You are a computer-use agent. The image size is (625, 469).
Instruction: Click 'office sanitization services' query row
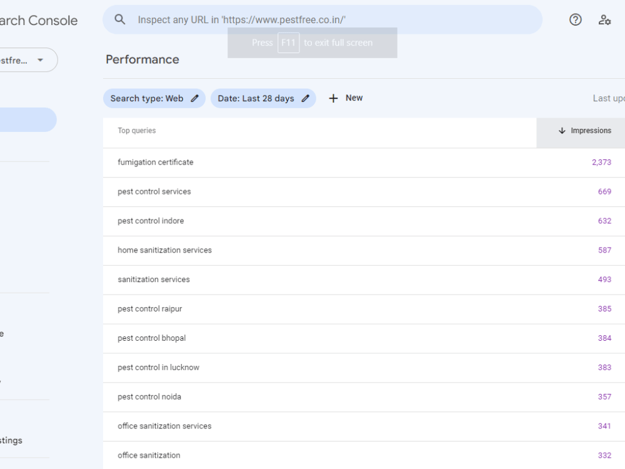point(364,426)
